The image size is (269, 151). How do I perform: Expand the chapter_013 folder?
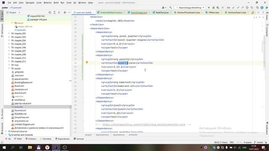point(9,61)
